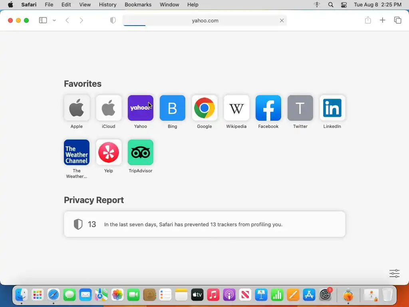Expand the tab group dropdown arrow
The height and width of the screenshot is (307, 409).
coord(54,20)
